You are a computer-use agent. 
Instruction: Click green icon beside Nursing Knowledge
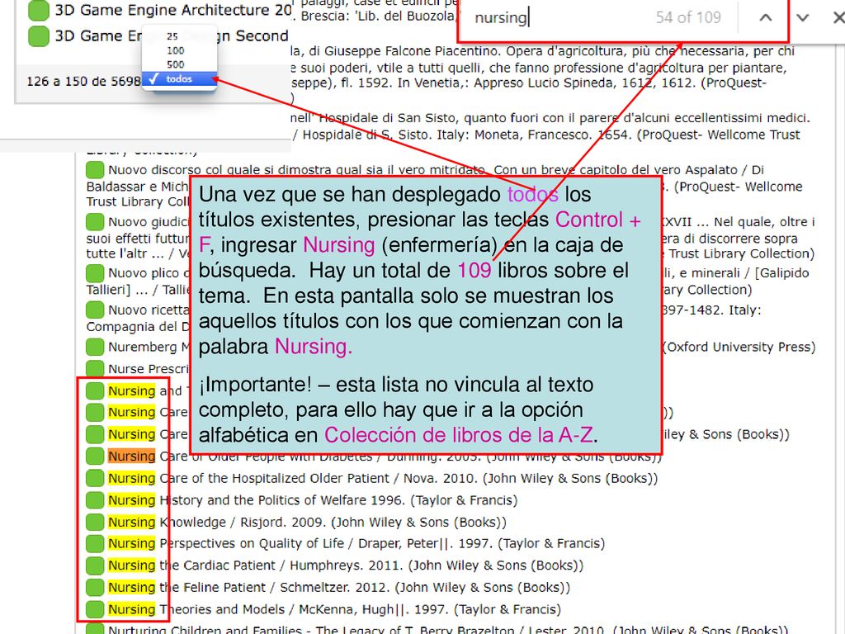95,522
